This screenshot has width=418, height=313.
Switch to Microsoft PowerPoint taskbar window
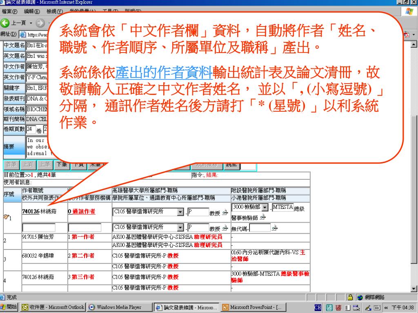tap(254, 307)
